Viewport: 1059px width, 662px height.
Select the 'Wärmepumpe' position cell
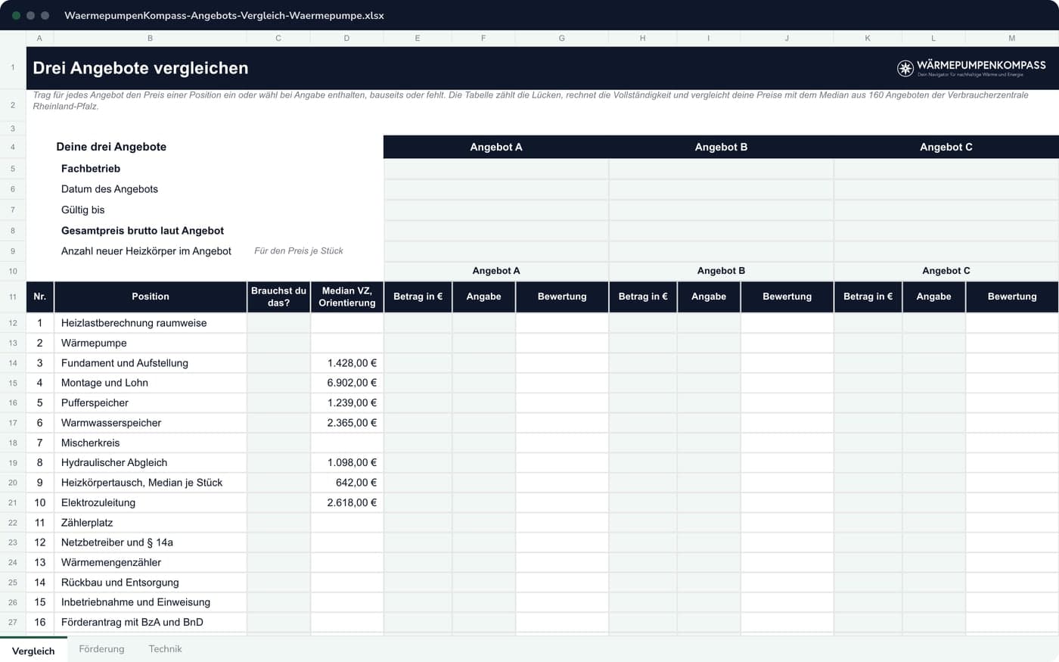coord(151,343)
